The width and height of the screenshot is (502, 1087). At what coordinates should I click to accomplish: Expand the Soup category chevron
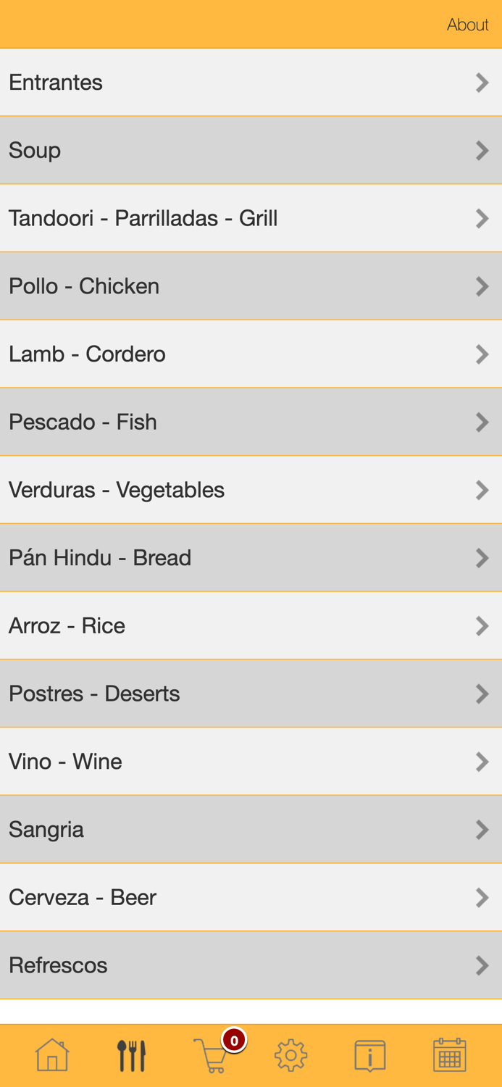(482, 150)
